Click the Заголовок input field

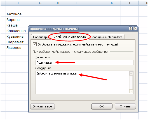84,63
